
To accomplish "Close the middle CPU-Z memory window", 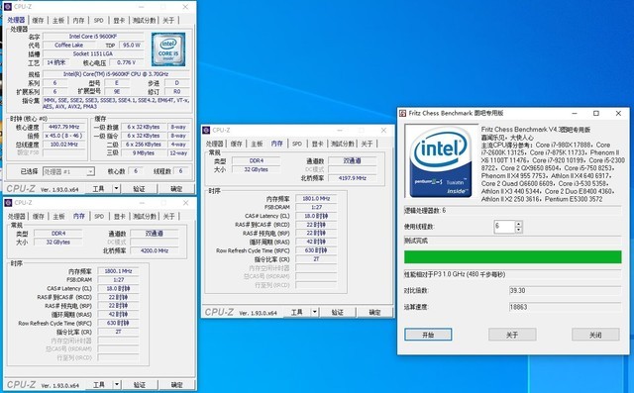I will click(383, 130).
